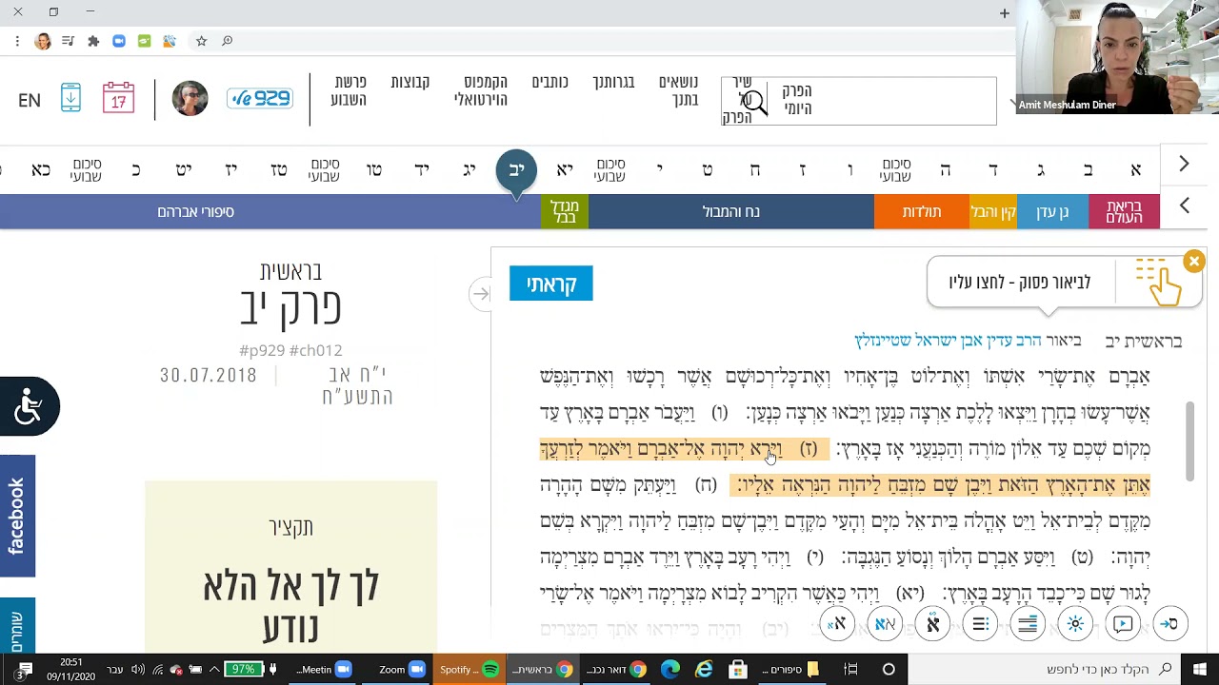Select the מגדל בבל section
The image size is (1219, 685).
[x=565, y=211]
